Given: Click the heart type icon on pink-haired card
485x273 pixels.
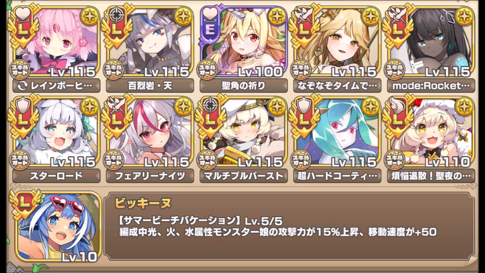Looking at the screenshot, I should (x=23, y=15).
